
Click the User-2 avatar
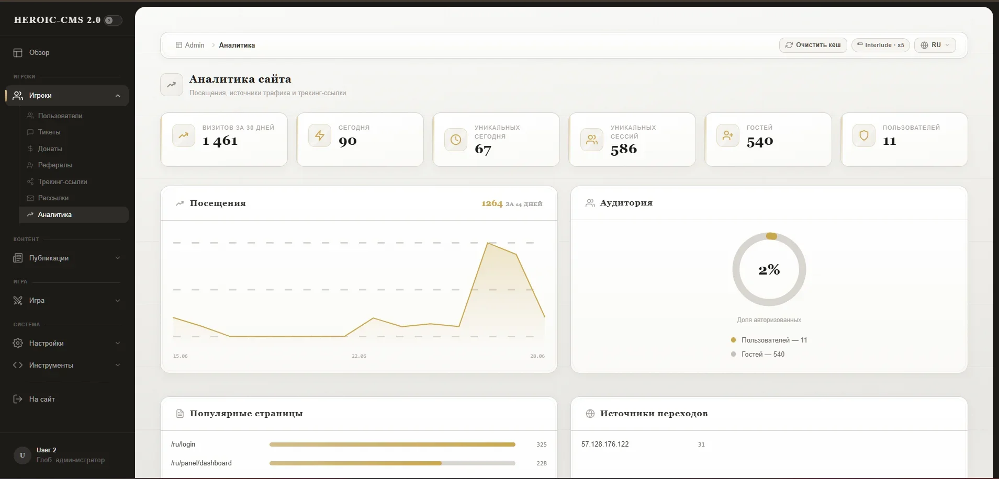coord(22,455)
